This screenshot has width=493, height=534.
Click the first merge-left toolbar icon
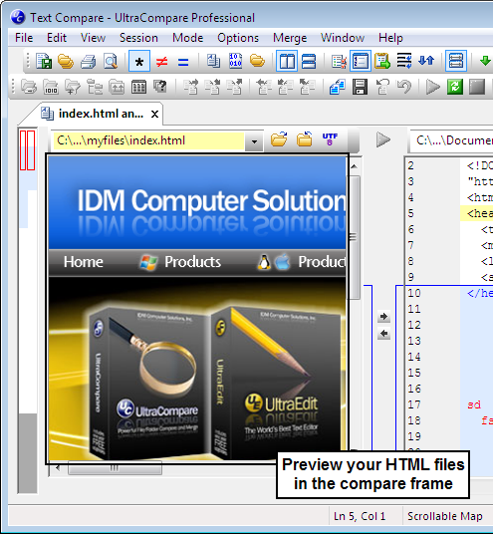(x=263, y=88)
